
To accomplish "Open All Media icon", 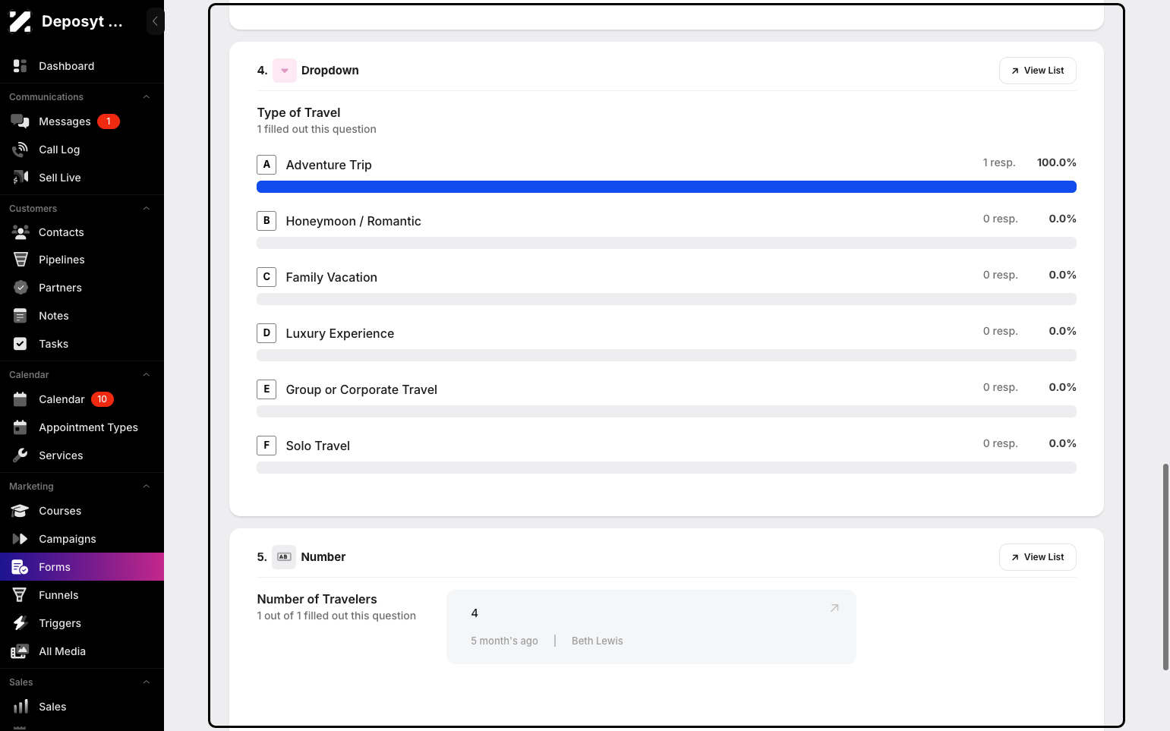I will pos(20,651).
